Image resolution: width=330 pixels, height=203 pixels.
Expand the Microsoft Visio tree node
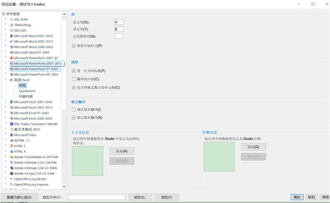(x=6, y=134)
